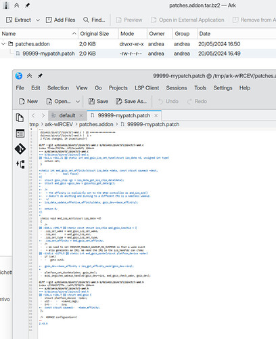Screen dimensions: 276x339
Task: Open the LSP Client menu
Action: click(x=147, y=88)
